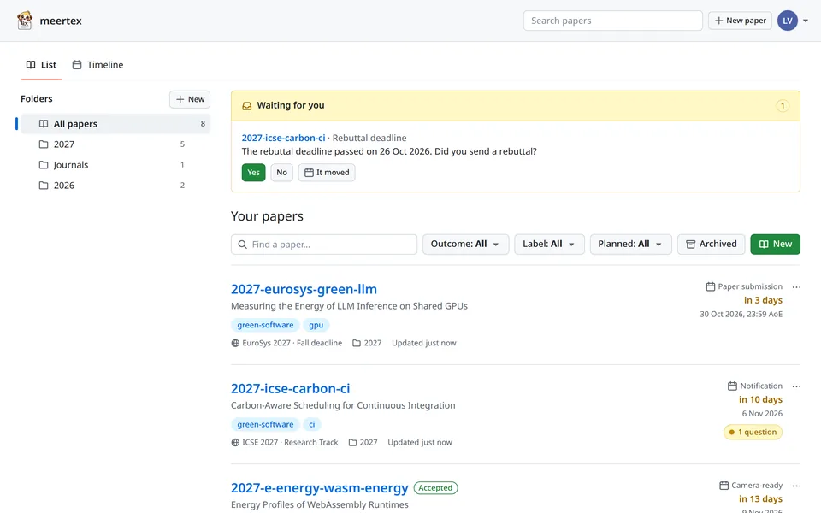Image resolution: width=821 pixels, height=513 pixels.
Task: Click the Waiting for you count badge
Action: (783, 106)
